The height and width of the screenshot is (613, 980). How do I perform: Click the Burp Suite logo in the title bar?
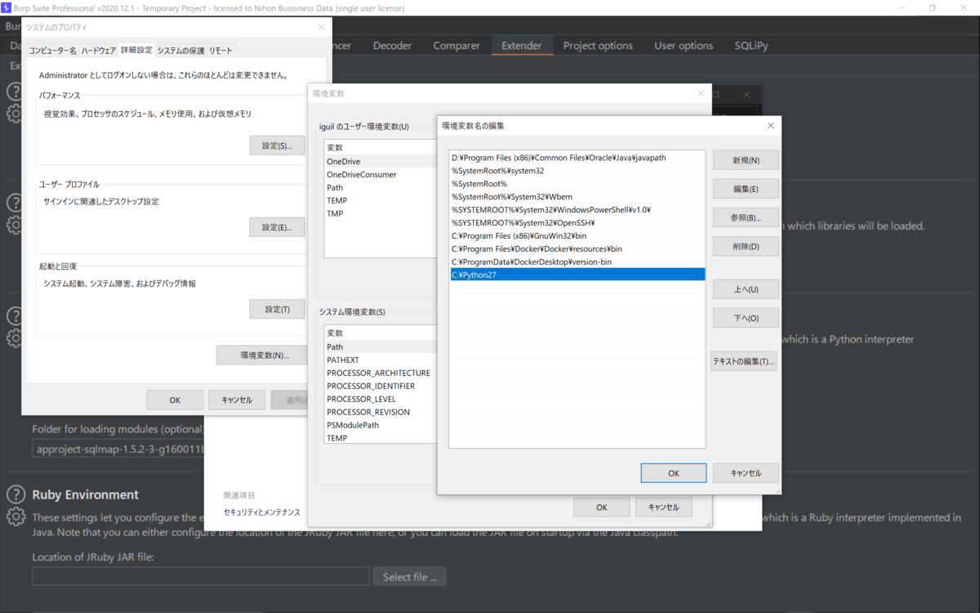(x=6, y=7)
